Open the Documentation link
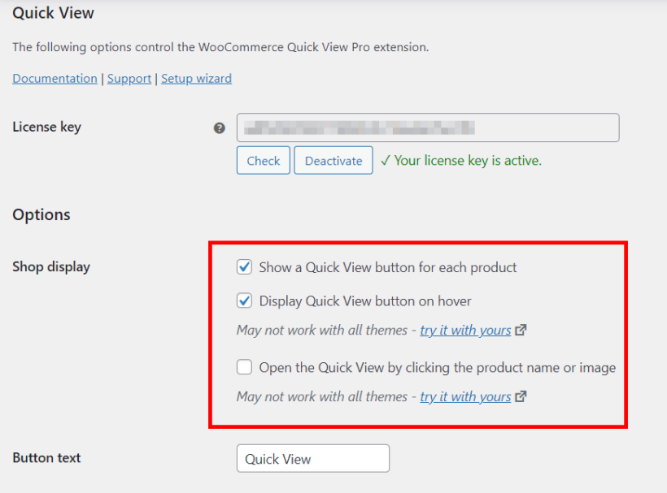The width and height of the screenshot is (667, 493). 54,78
